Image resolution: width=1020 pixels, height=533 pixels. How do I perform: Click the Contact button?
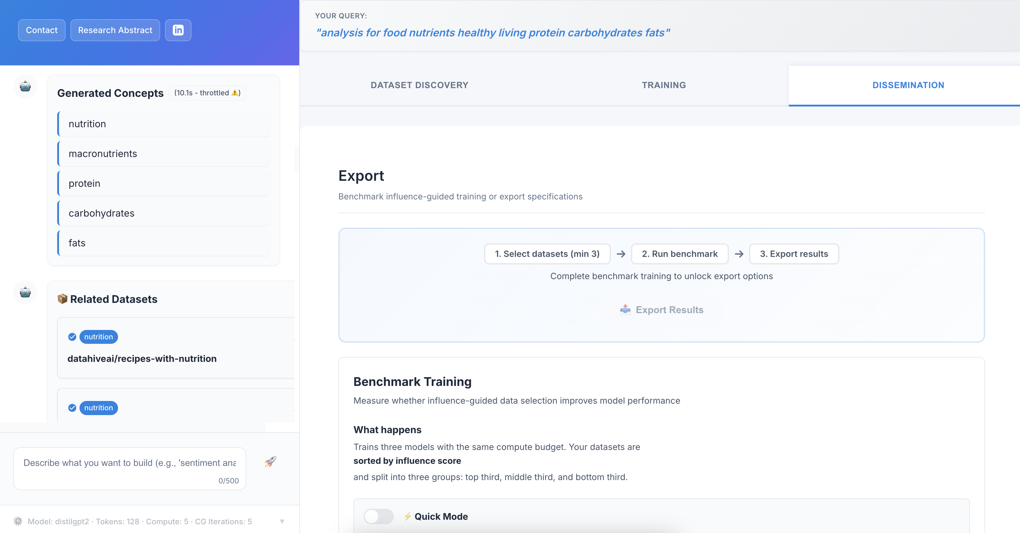42,30
